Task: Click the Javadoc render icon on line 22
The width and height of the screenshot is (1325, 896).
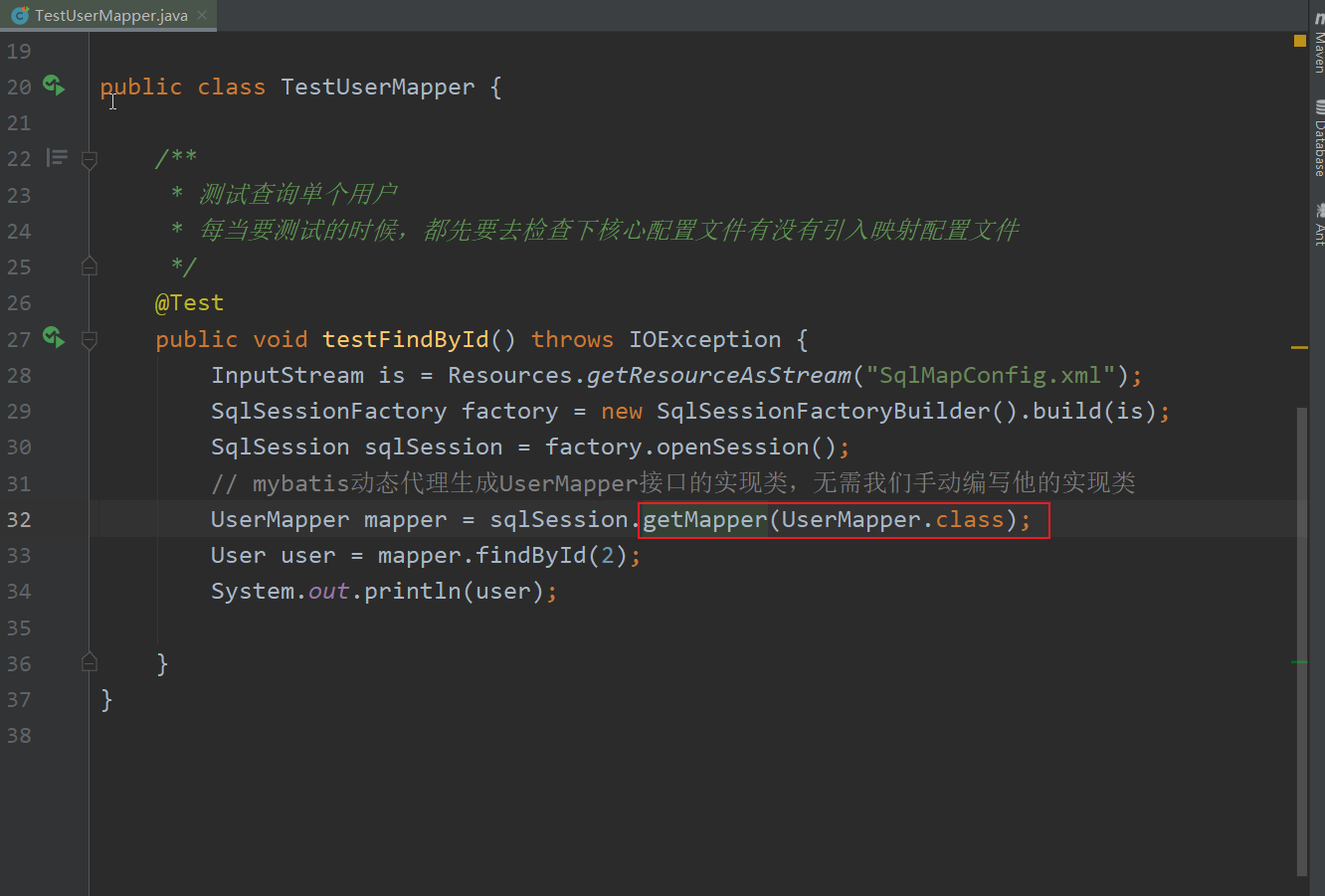Action: point(58,157)
